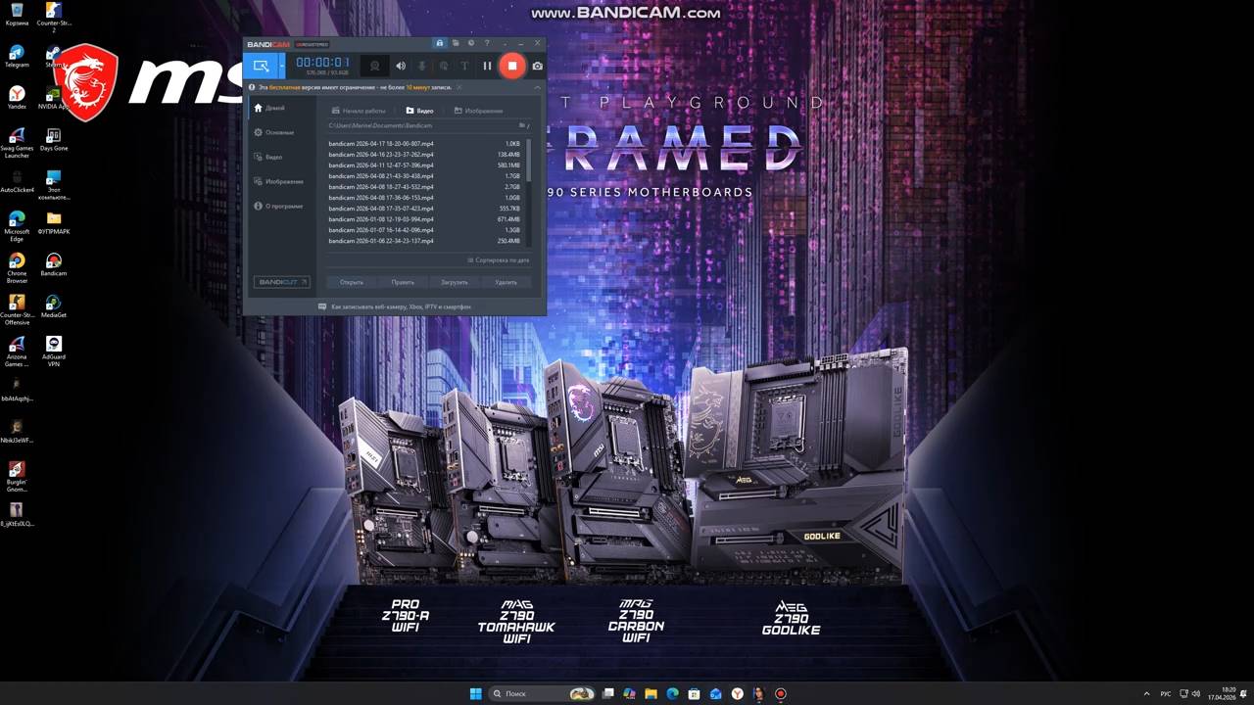The image size is (1254, 705).
Task: Click the lock icon in Bandicam titlebar
Action: (x=439, y=43)
